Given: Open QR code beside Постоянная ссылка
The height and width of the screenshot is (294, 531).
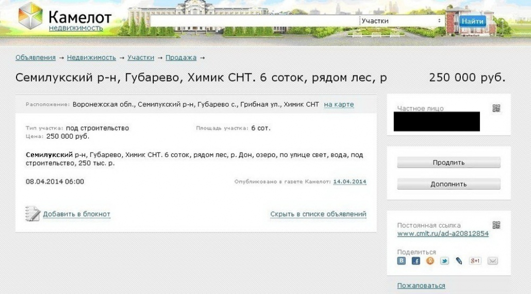Looking at the screenshot, I should pyautogui.click(x=496, y=225).
